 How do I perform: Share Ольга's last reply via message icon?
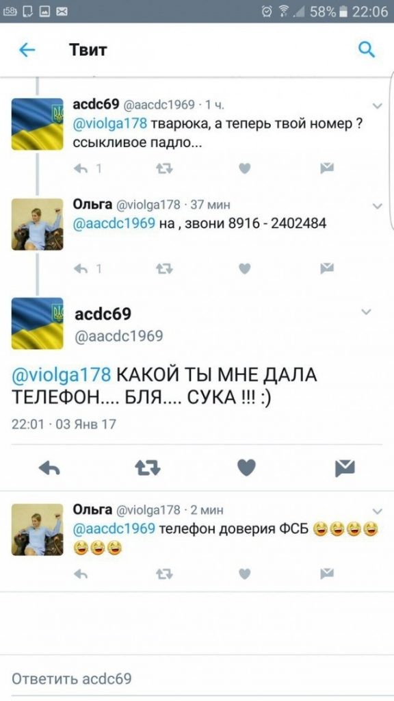coord(327,574)
